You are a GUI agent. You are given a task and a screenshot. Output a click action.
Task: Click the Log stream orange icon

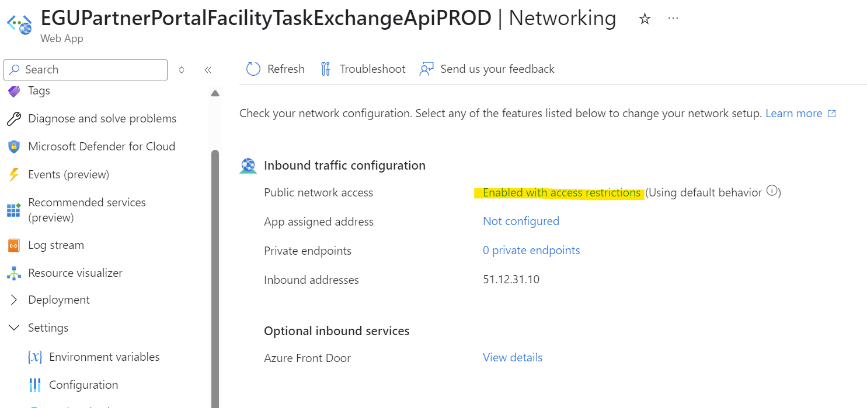14,245
